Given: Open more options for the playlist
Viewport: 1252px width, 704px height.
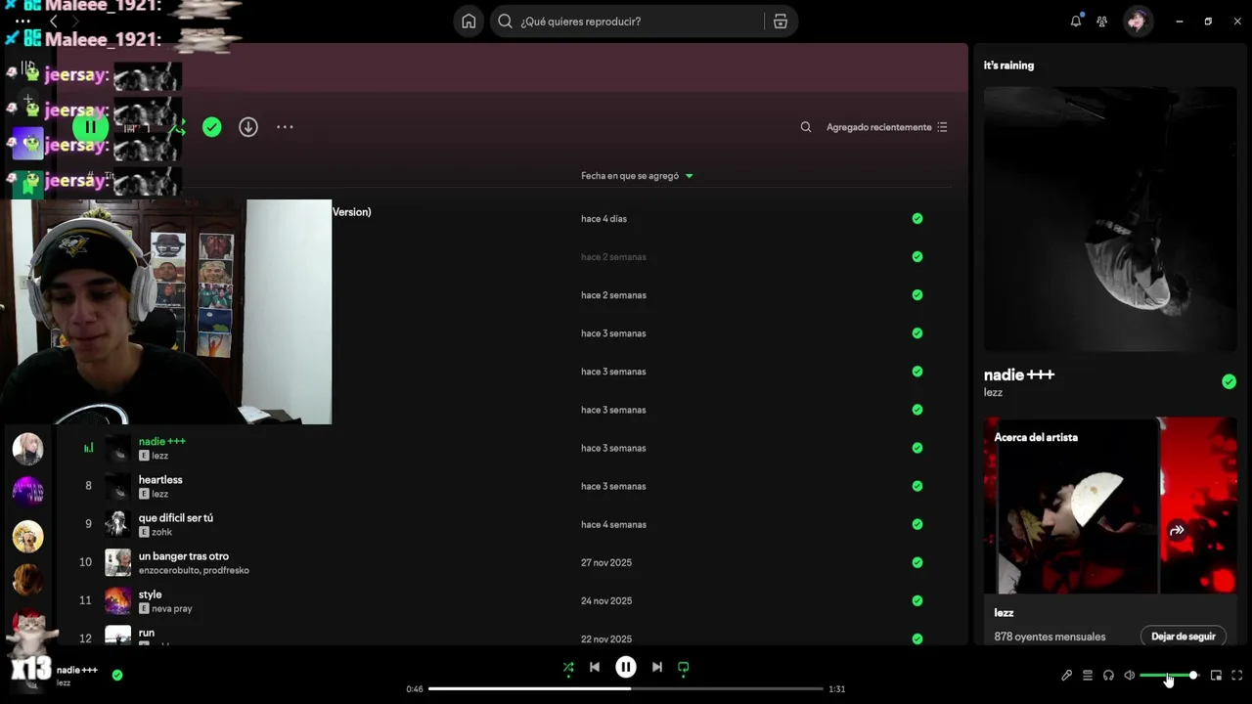Looking at the screenshot, I should pos(285,127).
